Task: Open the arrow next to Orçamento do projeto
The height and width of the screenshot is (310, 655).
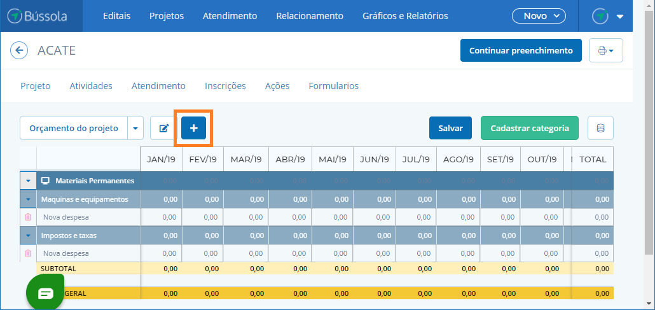Action: [x=135, y=128]
